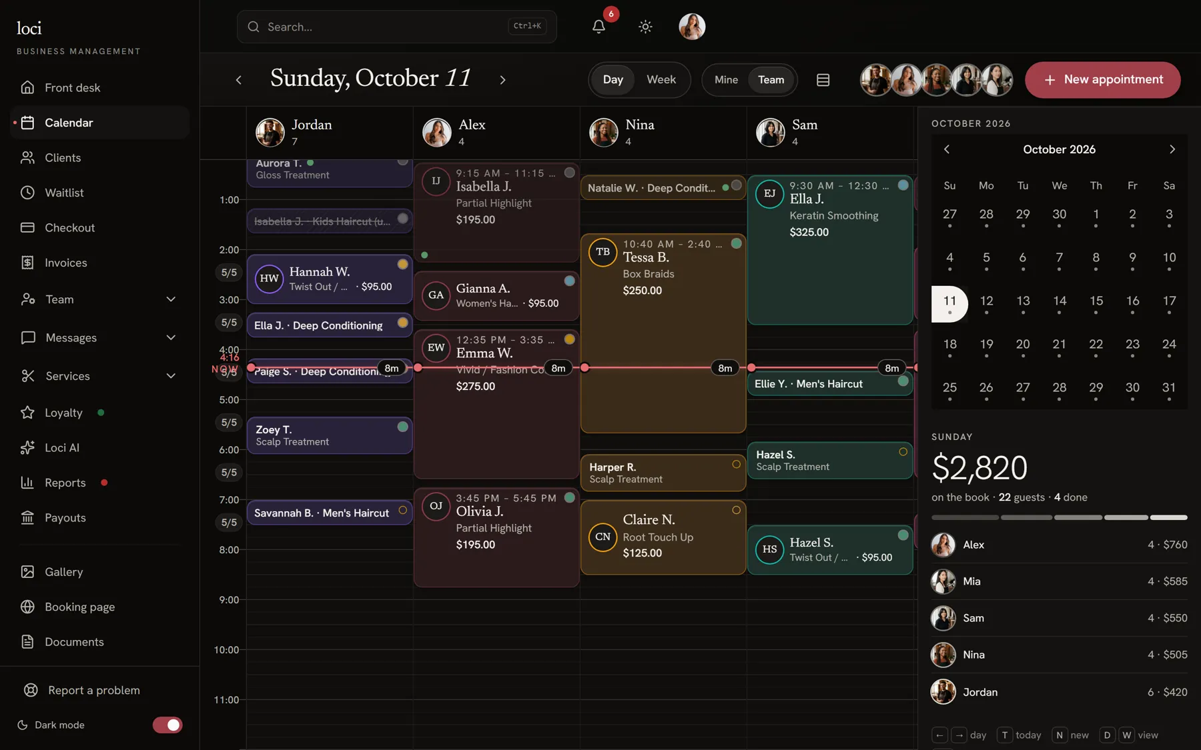The image size is (1201, 750).
Task: Switch to Day view
Action: 613,80
